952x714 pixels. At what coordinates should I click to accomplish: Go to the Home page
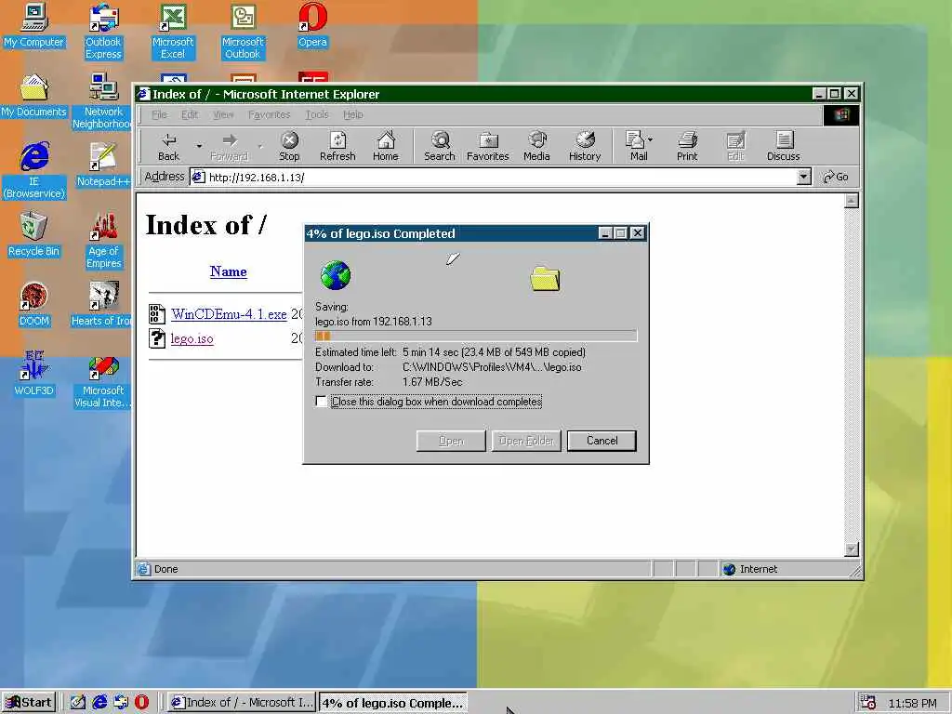[386, 146]
